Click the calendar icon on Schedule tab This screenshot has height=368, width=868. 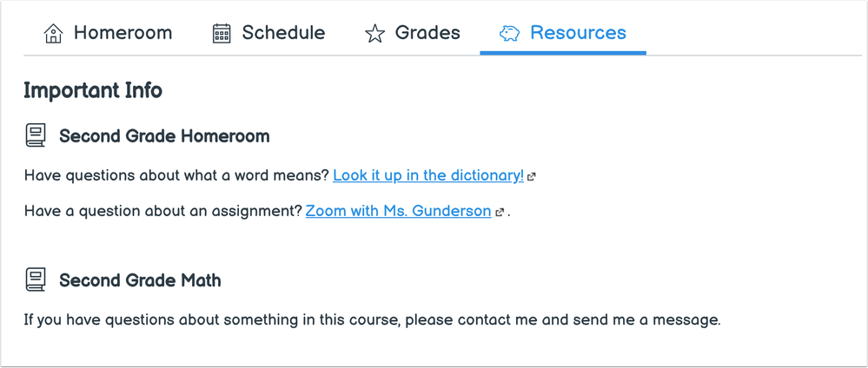point(222,33)
